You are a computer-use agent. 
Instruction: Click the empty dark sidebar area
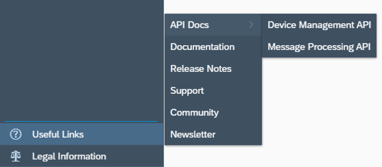[82, 61]
